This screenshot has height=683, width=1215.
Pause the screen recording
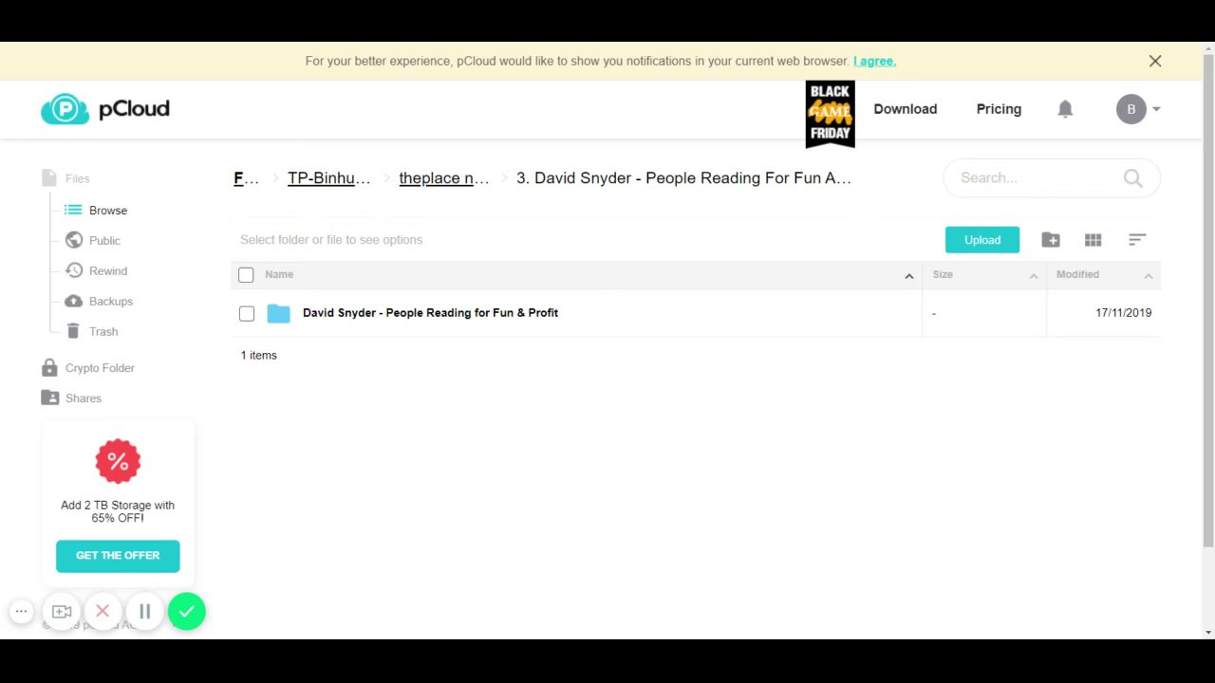145,612
